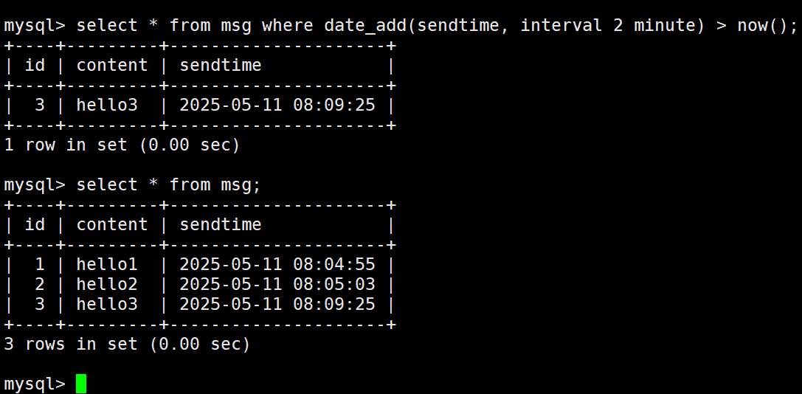This screenshot has height=394, width=802.
Task: Click timestamp '2025-05-11 08:05:03'
Action: coord(277,284)
